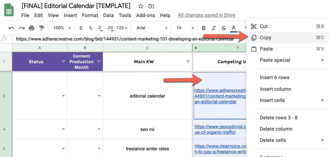Open the Status column filter
Viewport: 330px width, 157px height.
[63, 61]
